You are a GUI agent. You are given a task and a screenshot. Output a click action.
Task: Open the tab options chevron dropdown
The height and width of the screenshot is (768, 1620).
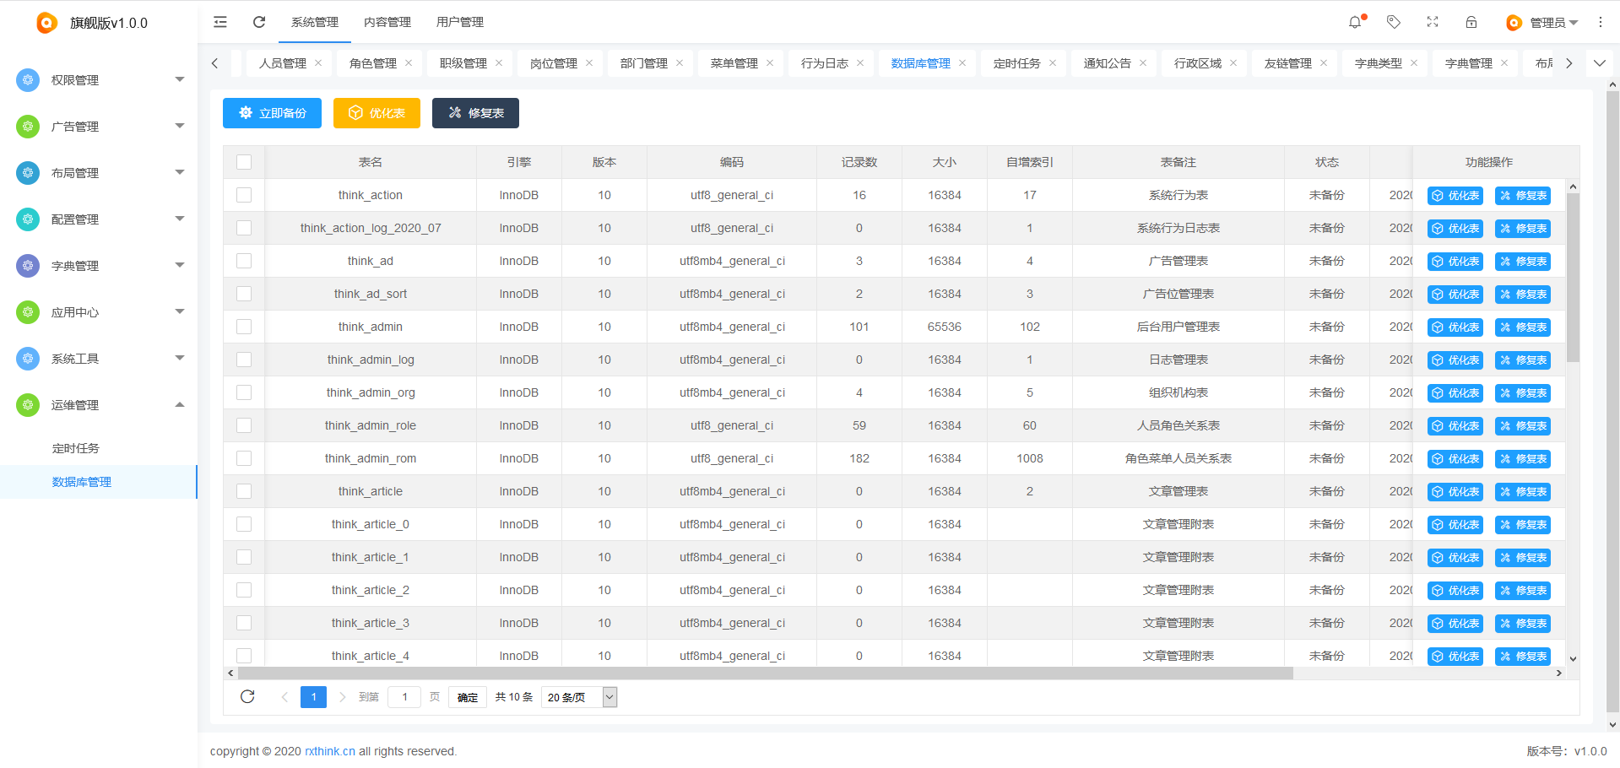(x=1600, y=63)
